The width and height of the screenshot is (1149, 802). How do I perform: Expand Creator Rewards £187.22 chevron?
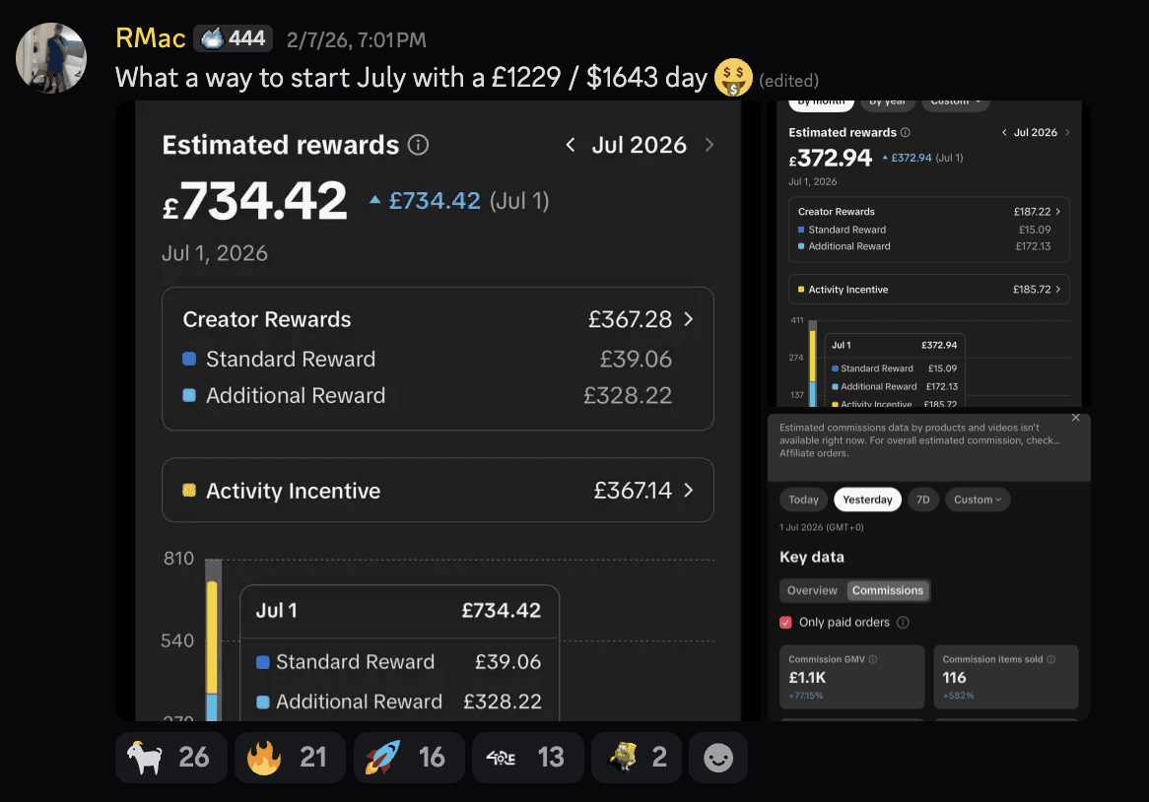point(1058,212)
